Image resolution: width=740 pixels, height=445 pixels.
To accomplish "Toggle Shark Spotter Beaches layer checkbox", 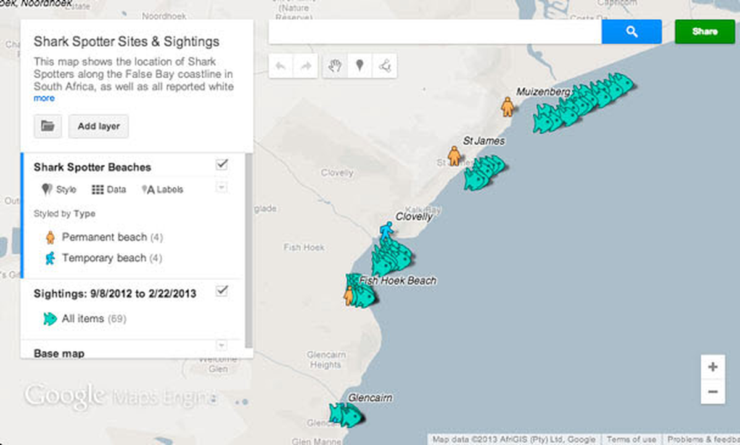I will tap(222, 165).
